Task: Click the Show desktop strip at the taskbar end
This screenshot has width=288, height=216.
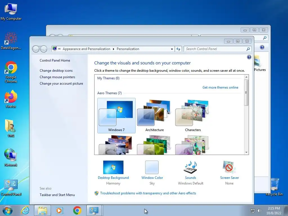Action: [x=286, y=210]
